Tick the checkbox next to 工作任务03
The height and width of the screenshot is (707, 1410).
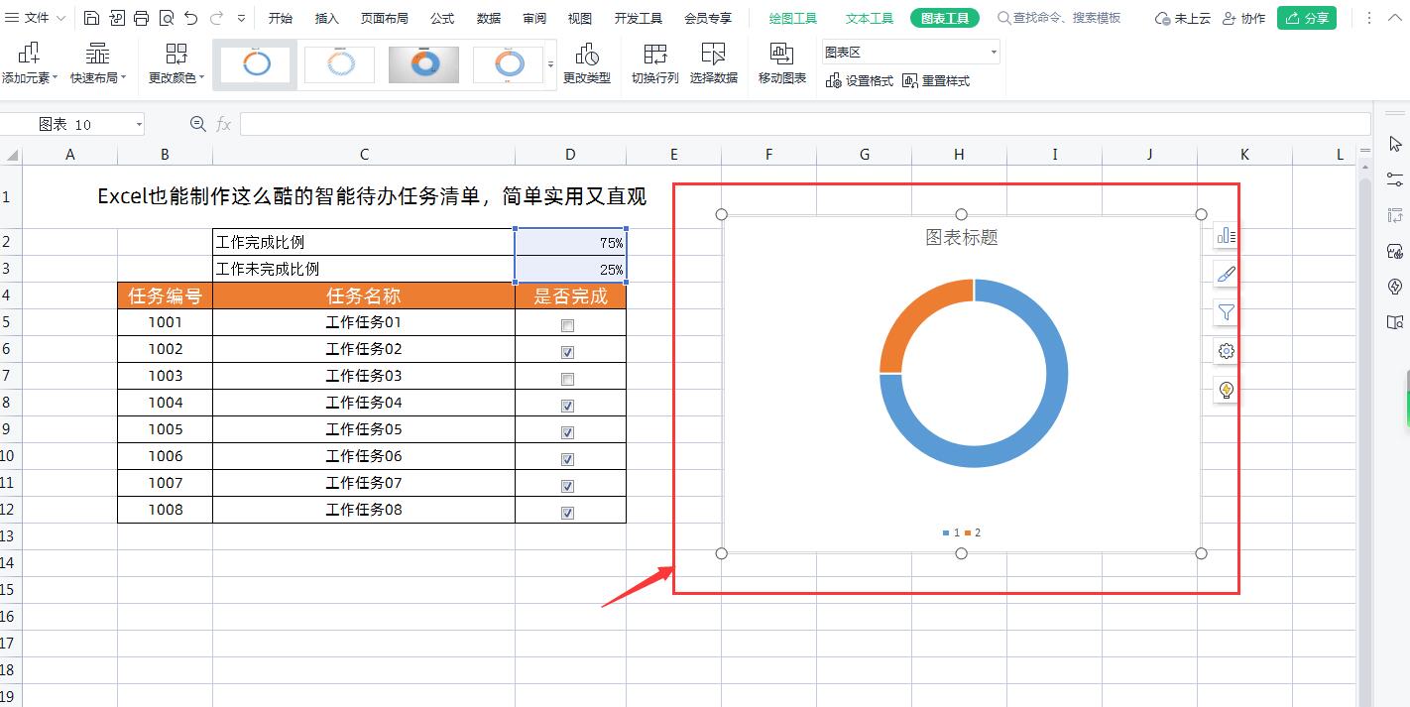point(567,378)
